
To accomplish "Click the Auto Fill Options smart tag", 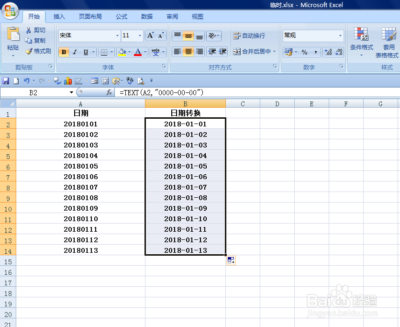I will point(231,260).
